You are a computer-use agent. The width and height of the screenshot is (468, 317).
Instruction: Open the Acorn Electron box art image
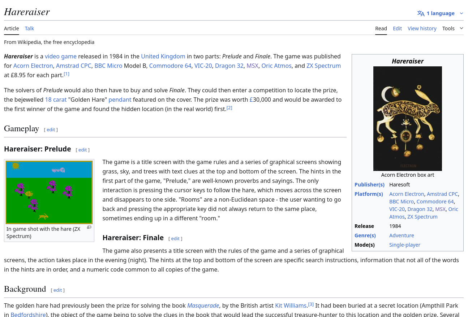pyautogui.click(x=408, y=119)
